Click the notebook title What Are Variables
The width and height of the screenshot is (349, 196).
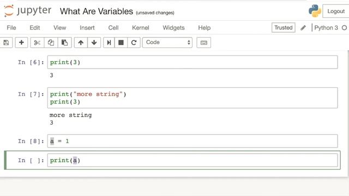pyautogui.click(x=97, y=11)
